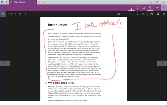
Task: Select the ballpoint pen inking tool
Action: click(x=131, y=8)
